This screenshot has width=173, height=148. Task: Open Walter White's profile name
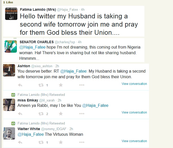click(28, 129)
